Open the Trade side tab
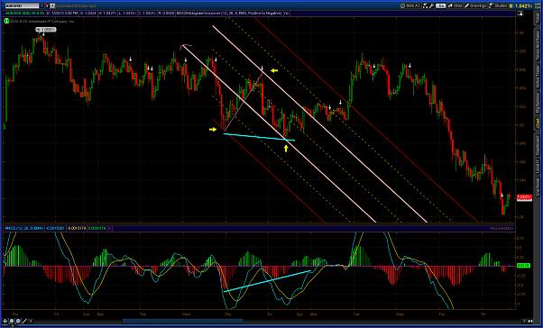The image size is (543, 328). [x=538, y=18]
